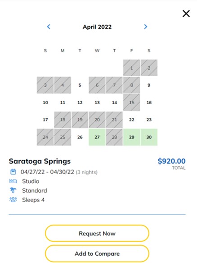Click the palm tree icon beside Standard
The image size is (197, 263).
pyautogui.click(x=13, y=190)
